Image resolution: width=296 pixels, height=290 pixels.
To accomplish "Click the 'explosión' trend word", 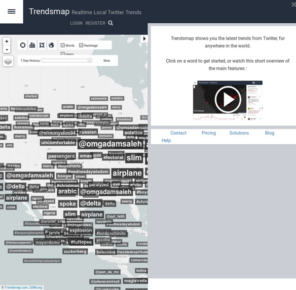I will [x=80, y=231].
